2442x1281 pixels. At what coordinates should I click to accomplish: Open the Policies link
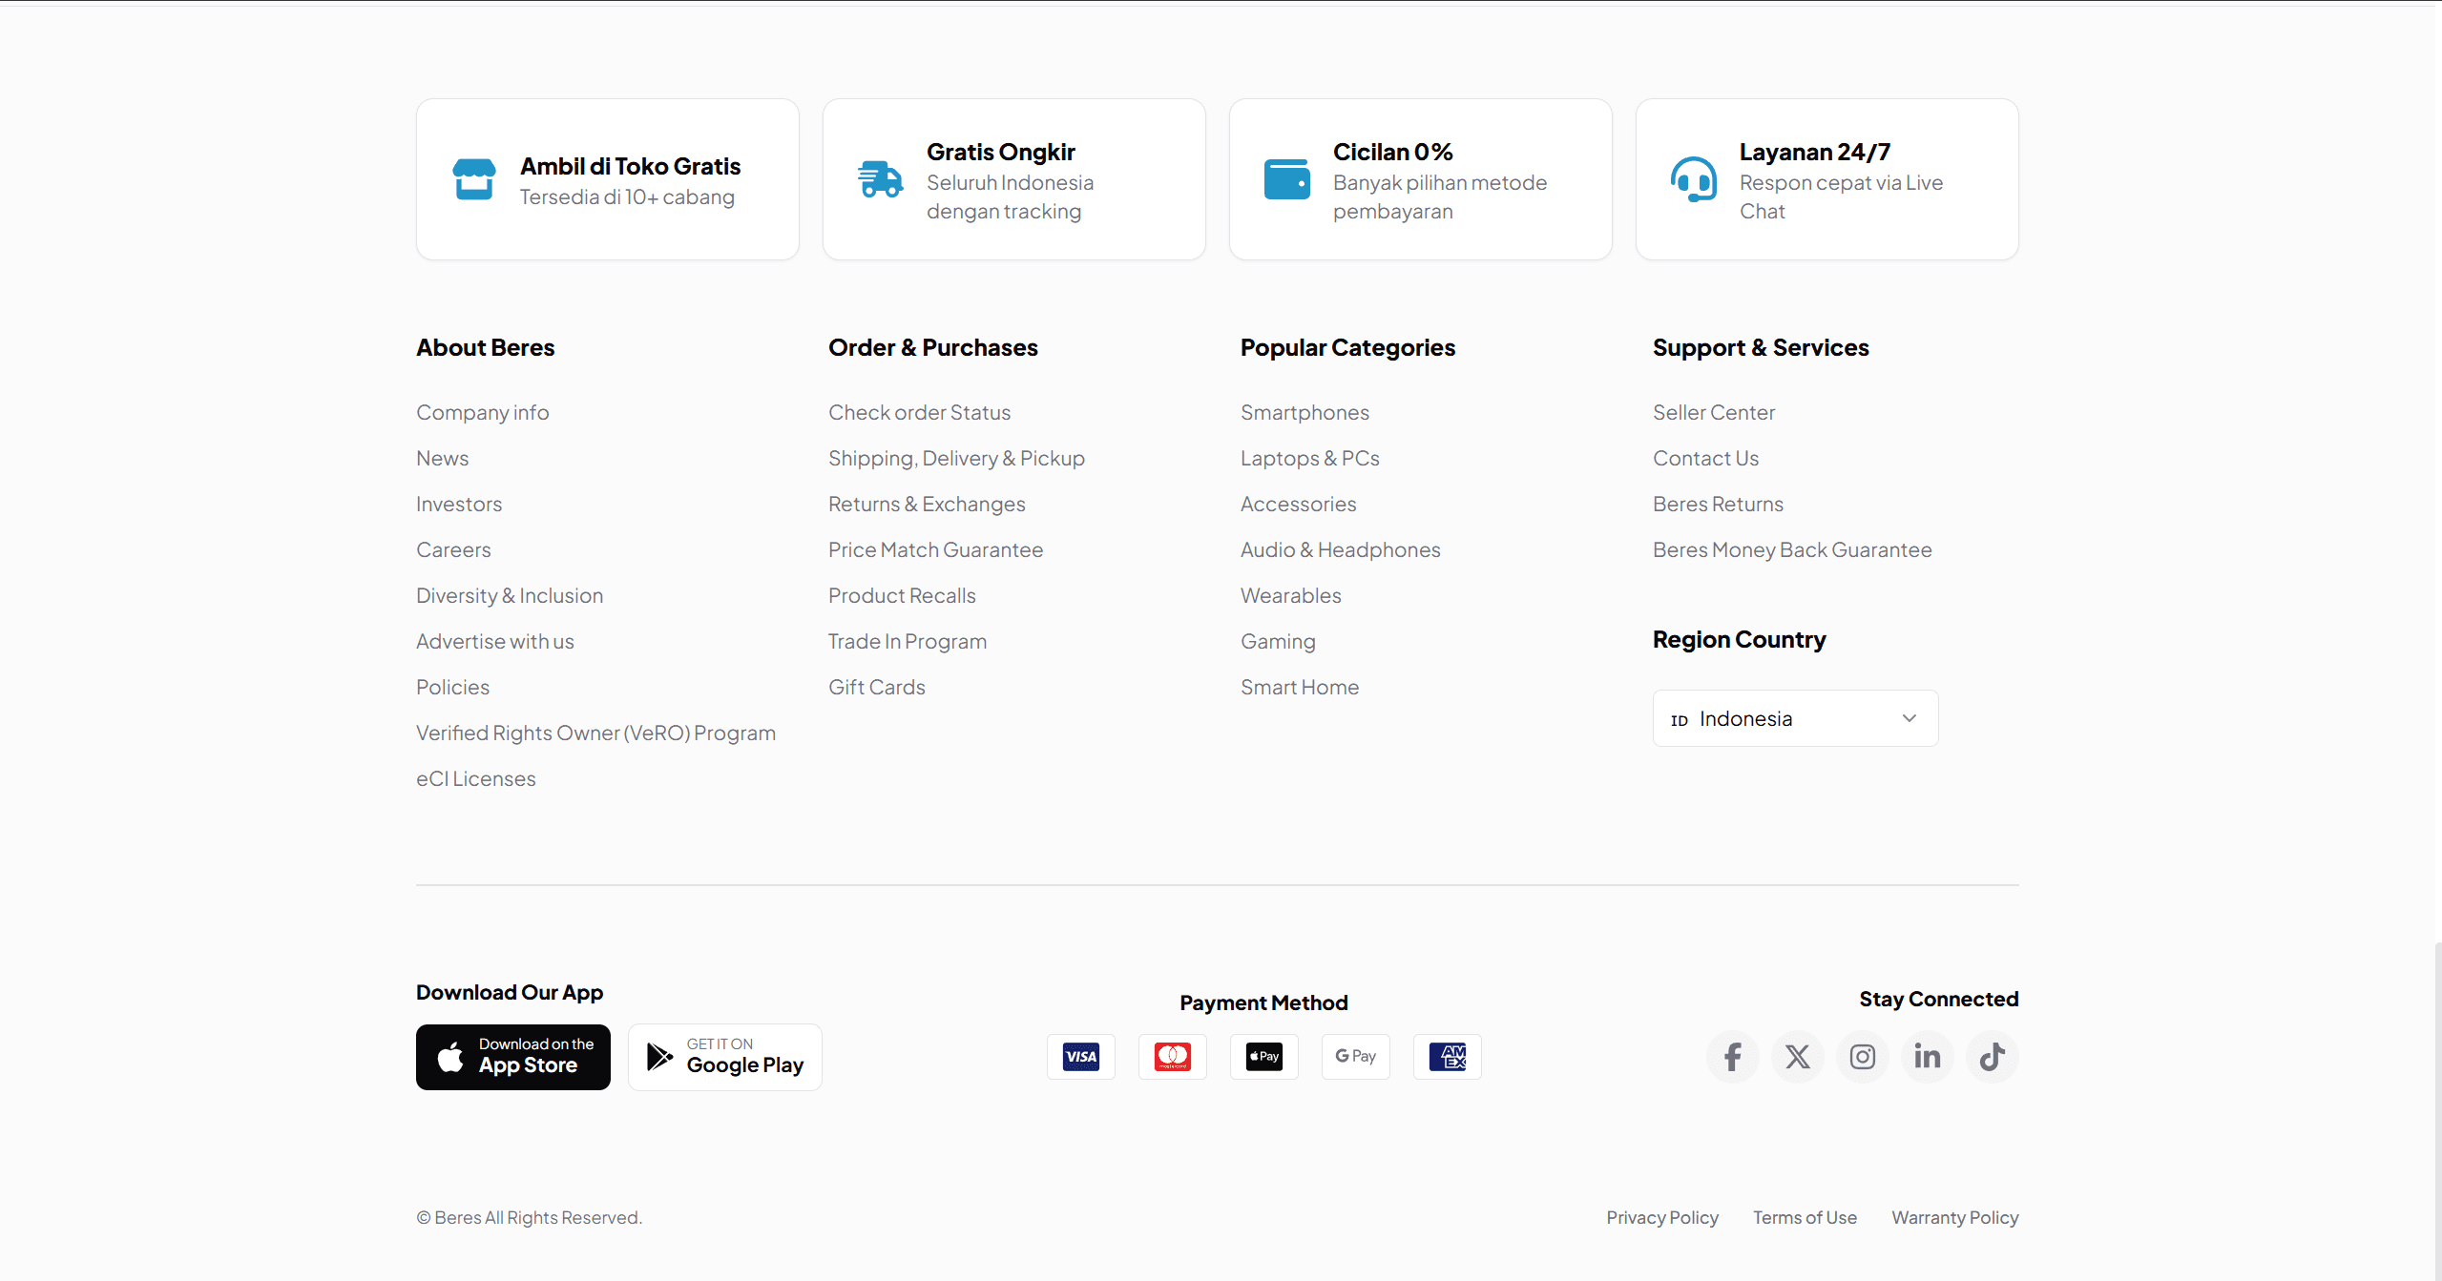452,688
